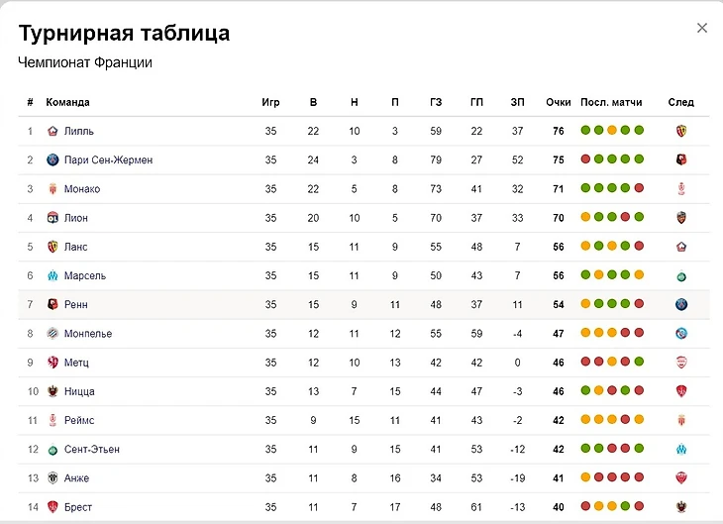This screenshot has width=723, height=524.
Task: Click the Monaco team logo
Action: click(x=52, y=188)
